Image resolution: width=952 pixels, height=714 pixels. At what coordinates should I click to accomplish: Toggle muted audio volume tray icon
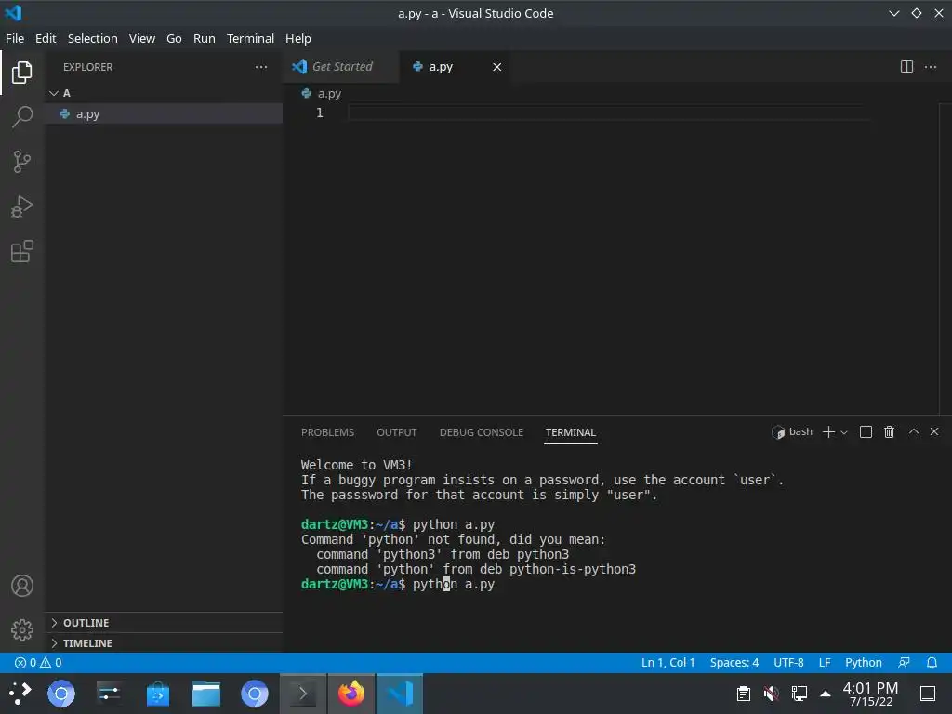(x=771, y=694)
